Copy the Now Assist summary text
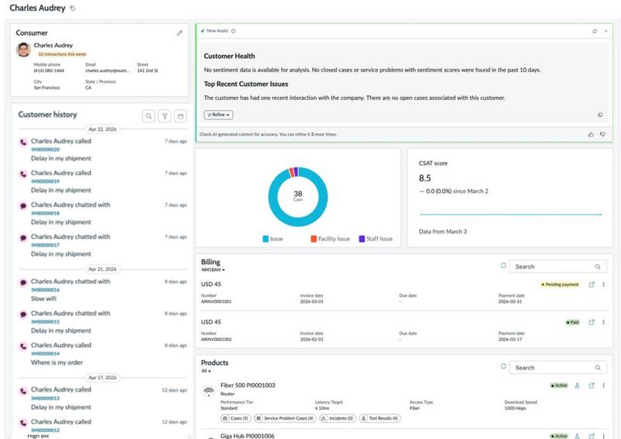 click(600, 115)
